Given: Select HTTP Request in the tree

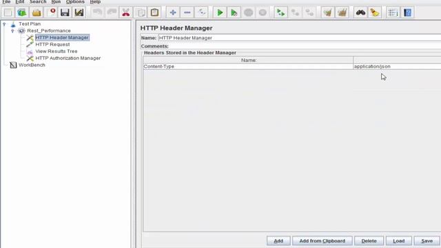Looking at the screenshot, I should click(52, 44).
